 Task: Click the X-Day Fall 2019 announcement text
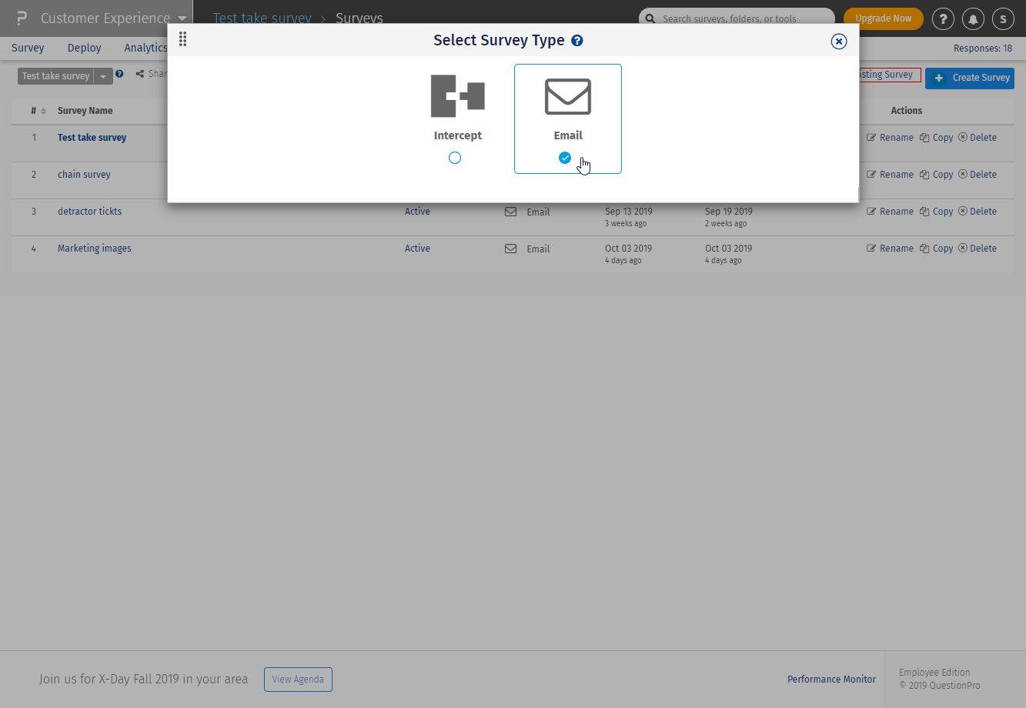point(144,679)
